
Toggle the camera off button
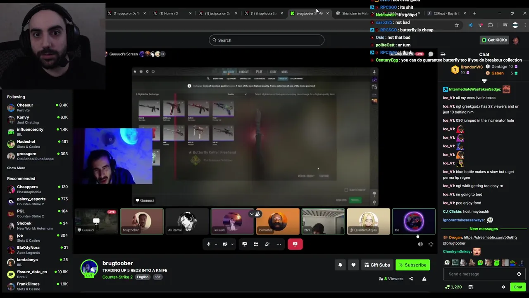pos(225,244)
